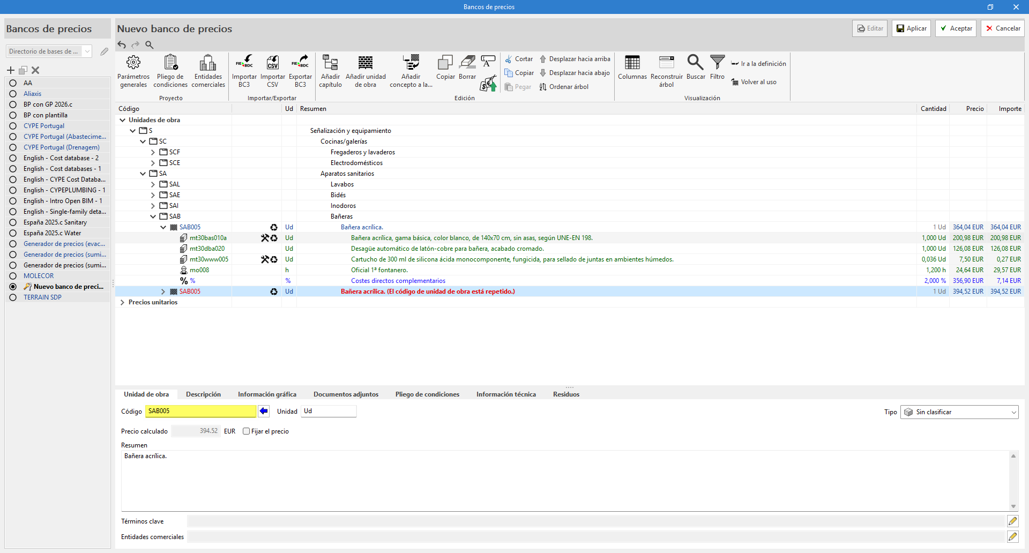
Task: Enable the Fijar el precio checkbox
Action: coord(247,431)
